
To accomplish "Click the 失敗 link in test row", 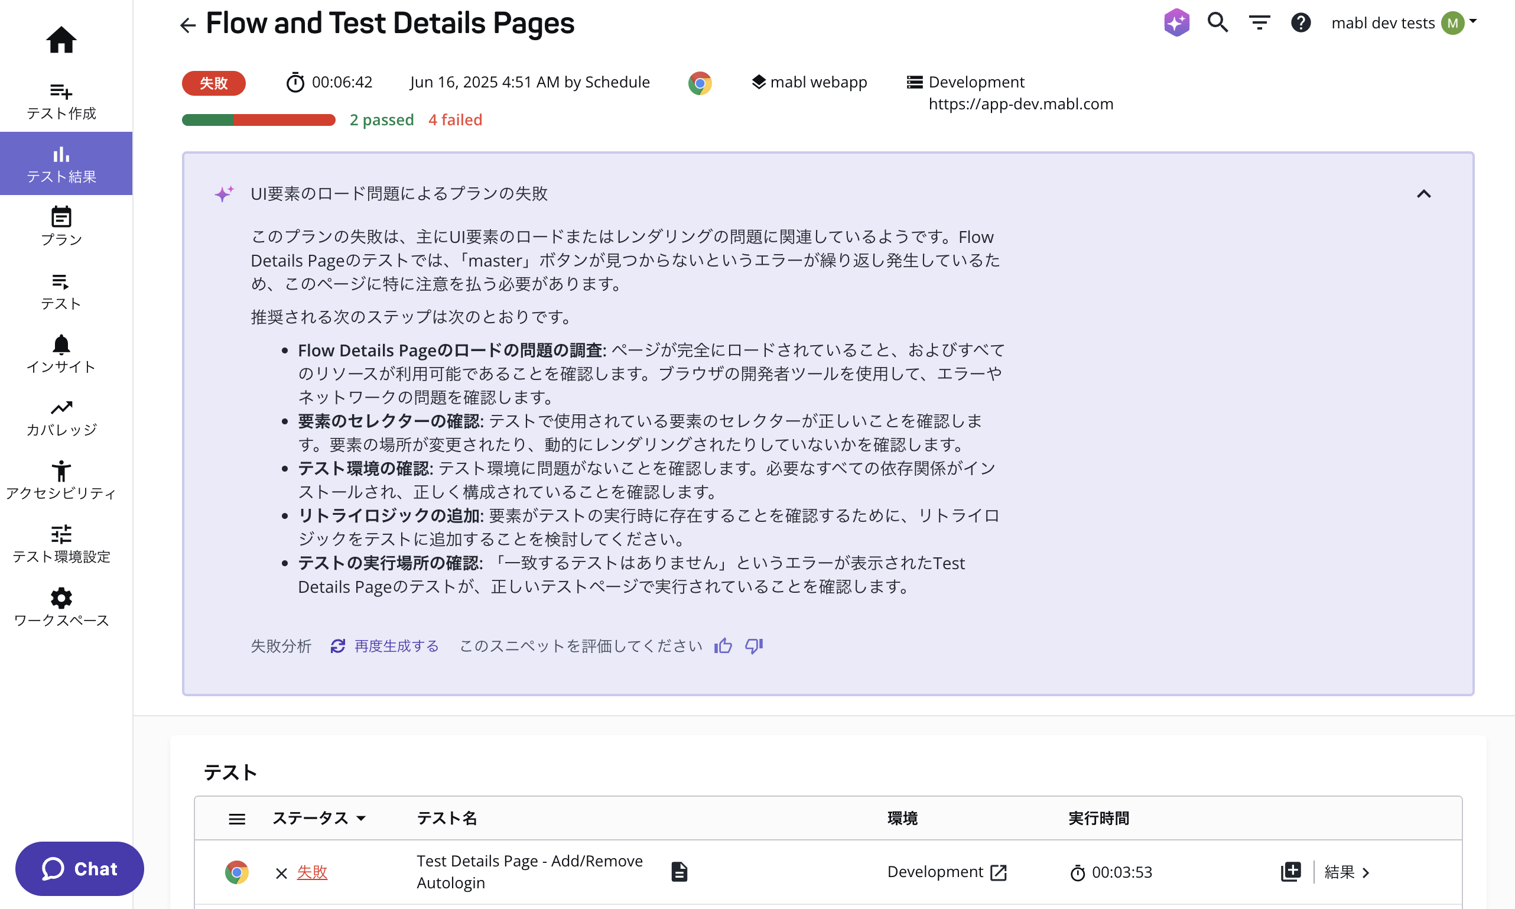I will coord(312,872).
